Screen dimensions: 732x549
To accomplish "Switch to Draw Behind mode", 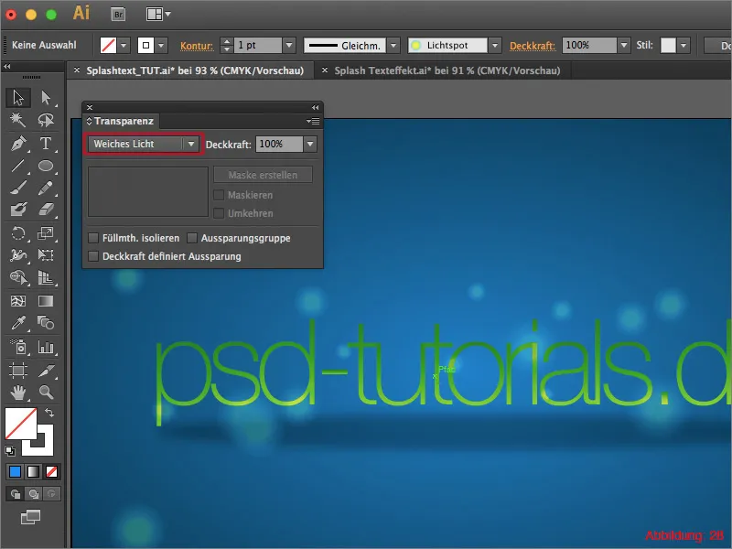I will 33,494.
